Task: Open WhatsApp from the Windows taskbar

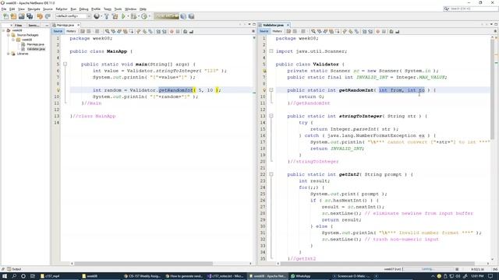Action: (301, 276)
